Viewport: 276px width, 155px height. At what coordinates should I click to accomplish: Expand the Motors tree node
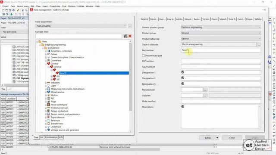point(46,95)
